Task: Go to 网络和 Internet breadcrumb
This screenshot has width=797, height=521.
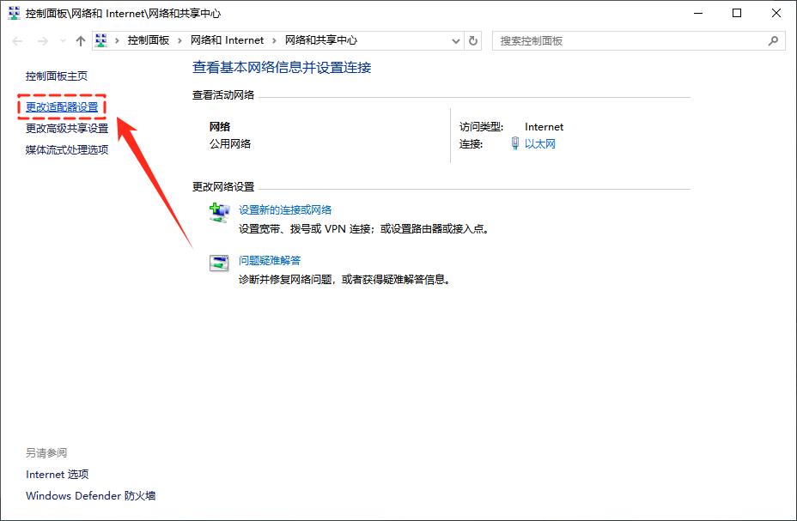Action: pos(227,40)
